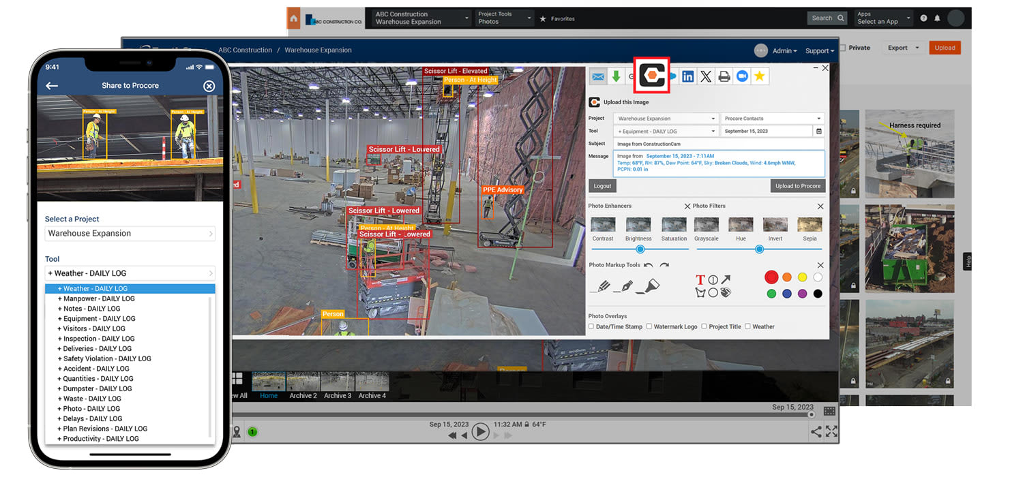Open the Project Warehouse Expansion dropdown
The image size is (1023, 477).
click(666, 119)
